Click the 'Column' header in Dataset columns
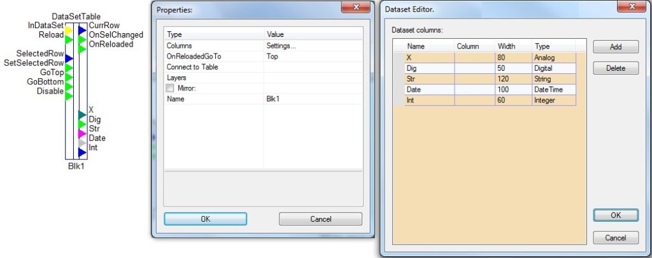 (474, 47)
